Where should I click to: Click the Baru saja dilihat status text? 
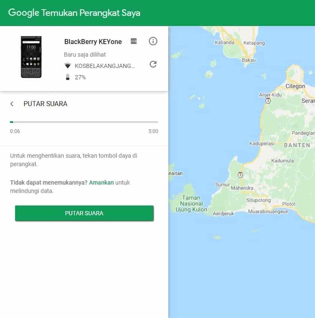[85, 55]
